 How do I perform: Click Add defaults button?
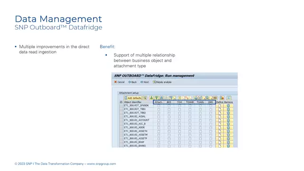click(133, 98)
